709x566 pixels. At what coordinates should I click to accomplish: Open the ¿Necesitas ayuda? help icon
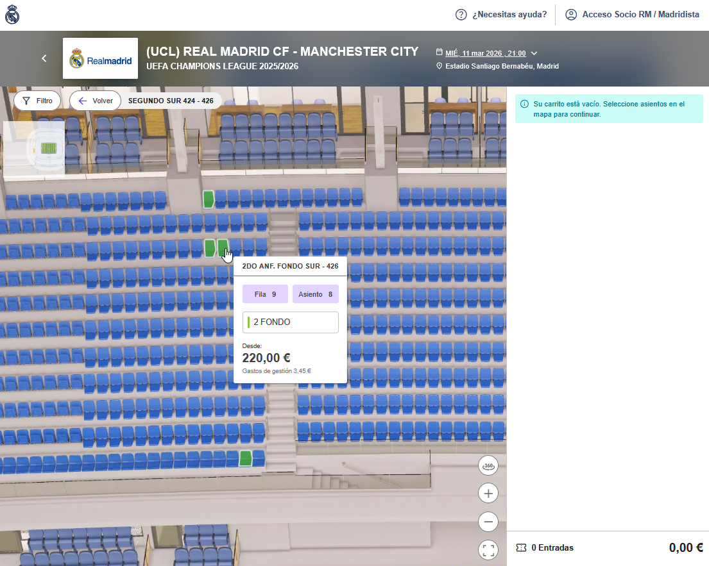[x=461, y=15]
